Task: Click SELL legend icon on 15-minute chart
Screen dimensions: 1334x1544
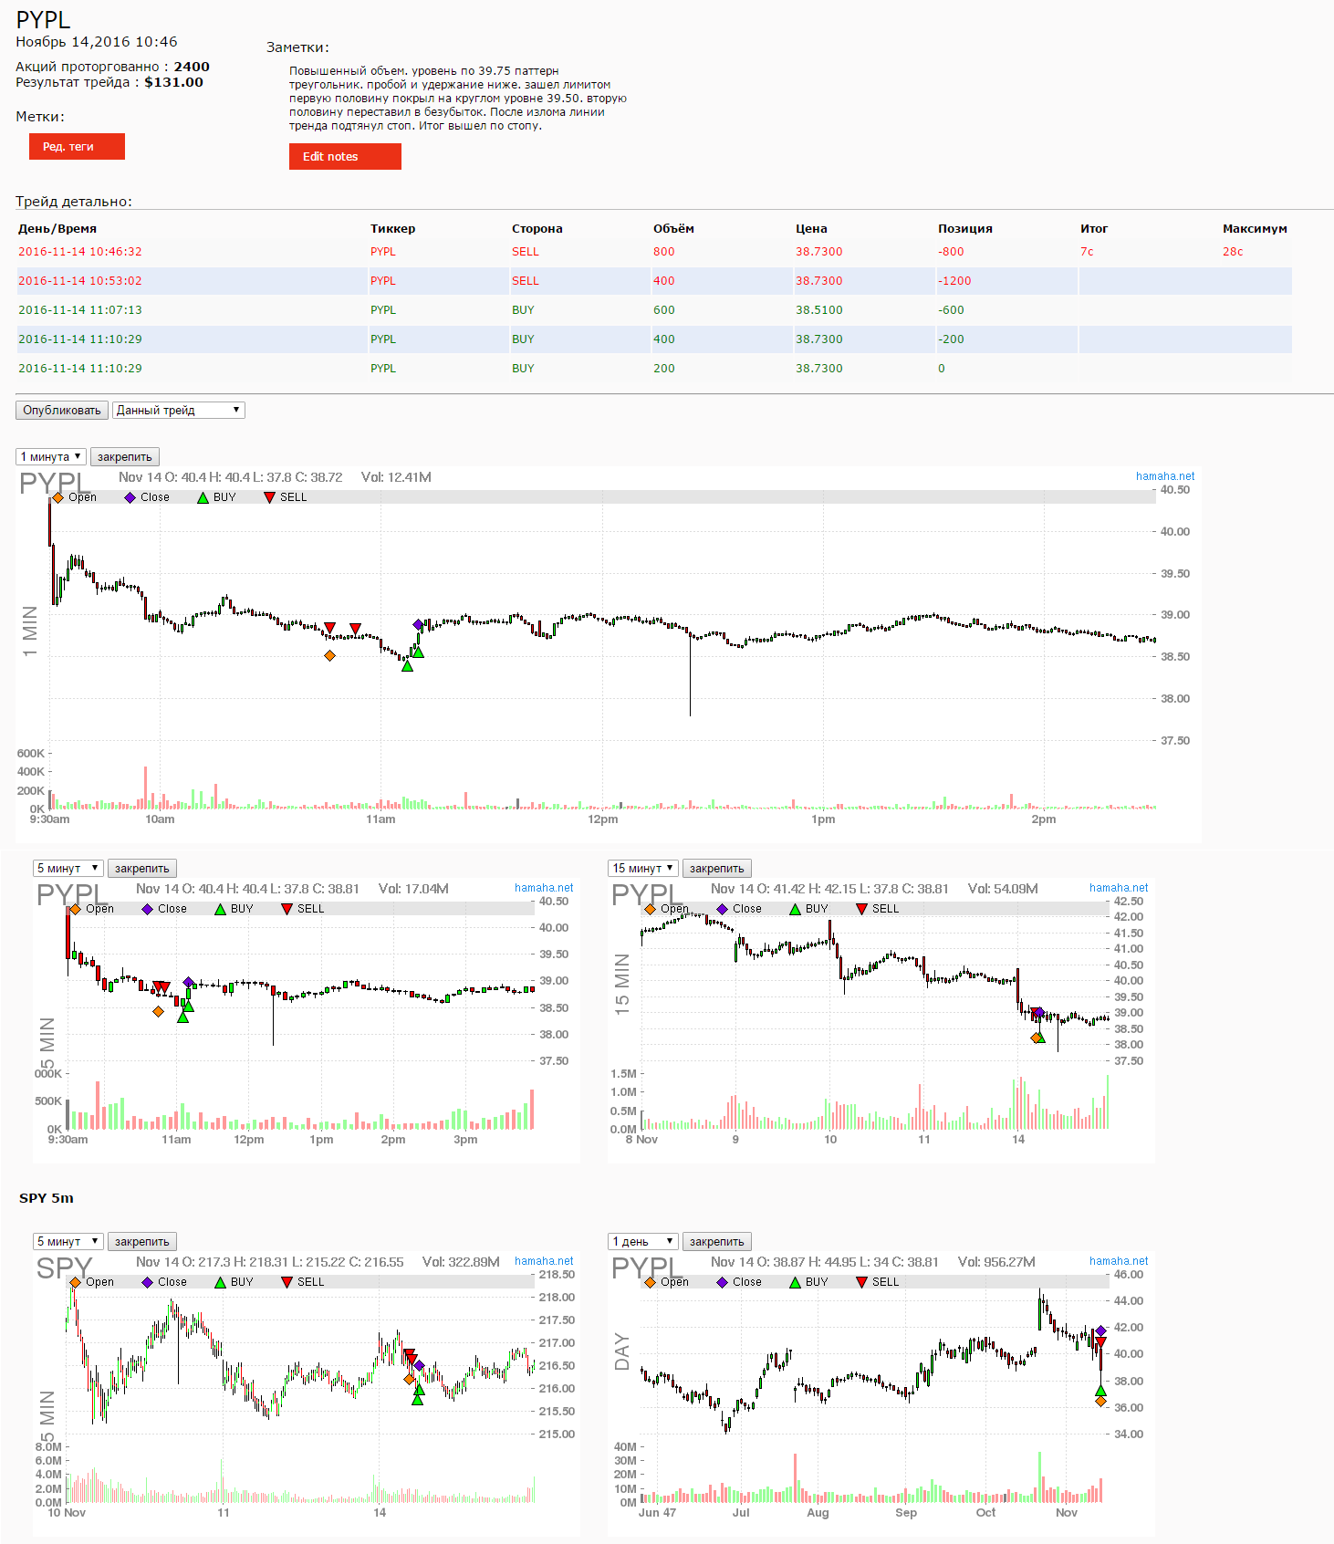Action: [861, 909]
